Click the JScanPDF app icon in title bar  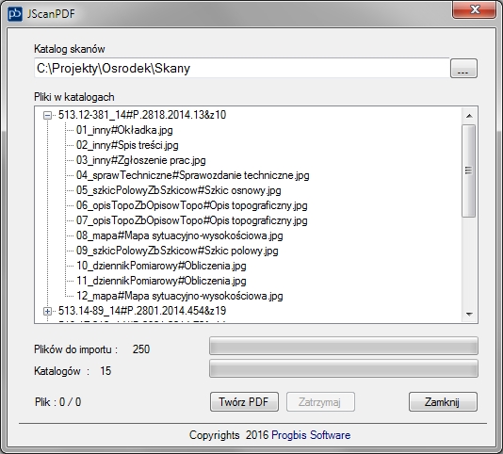pyautogui.click(x=15, y=14)
